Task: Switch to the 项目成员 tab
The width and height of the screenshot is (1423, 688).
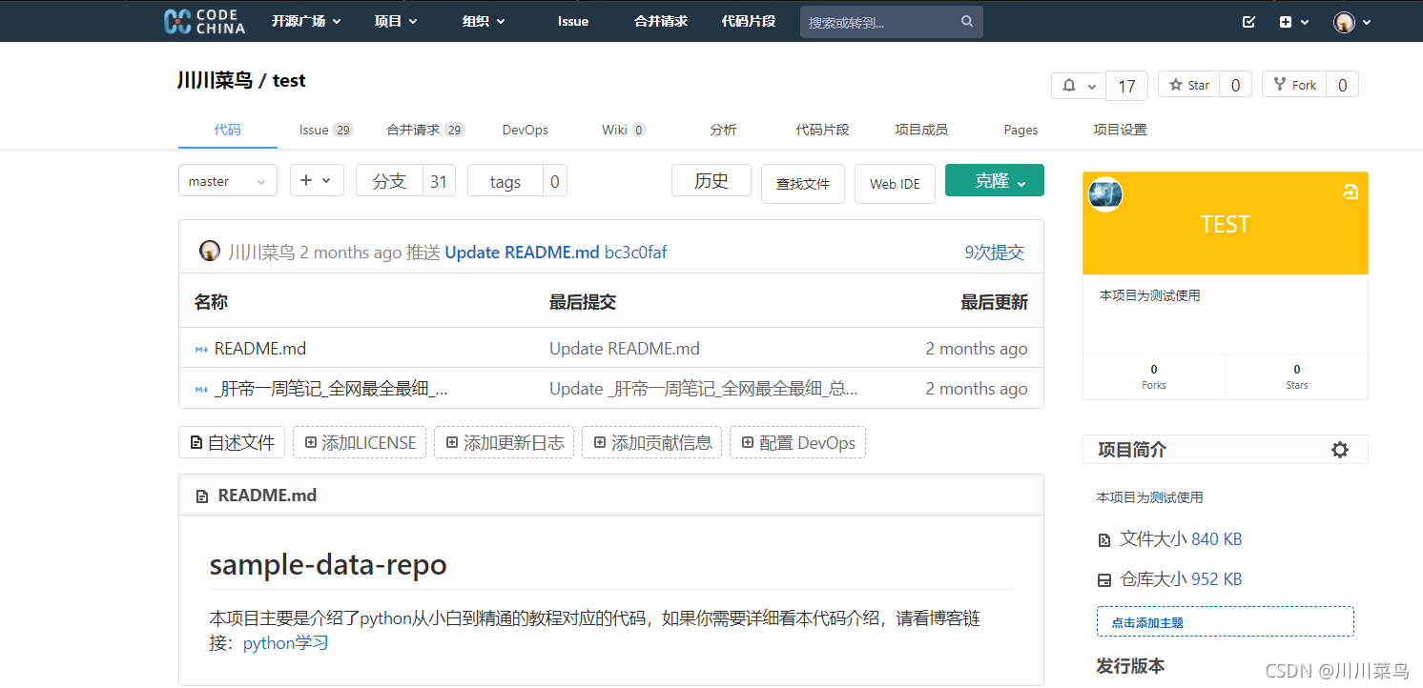Action: pos(921,130)
